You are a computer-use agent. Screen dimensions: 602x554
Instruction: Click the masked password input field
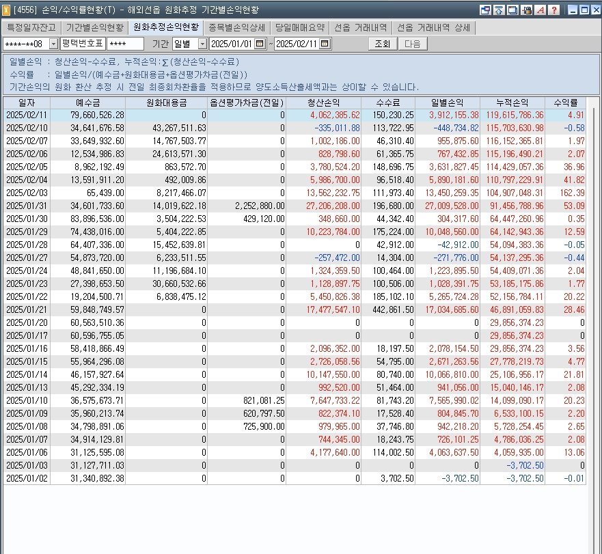click(x=125, y=44)
